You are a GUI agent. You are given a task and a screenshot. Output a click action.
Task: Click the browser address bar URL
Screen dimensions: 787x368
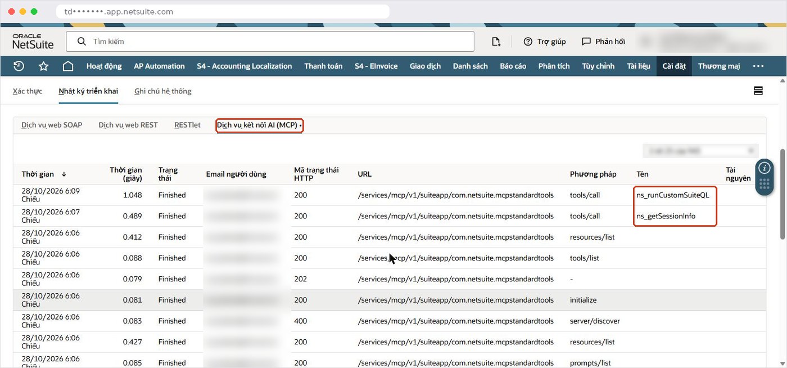[223, 11]
